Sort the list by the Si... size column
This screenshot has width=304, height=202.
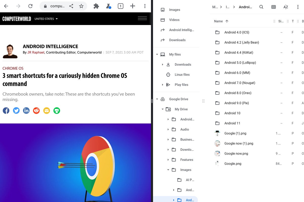click(281, 21)
